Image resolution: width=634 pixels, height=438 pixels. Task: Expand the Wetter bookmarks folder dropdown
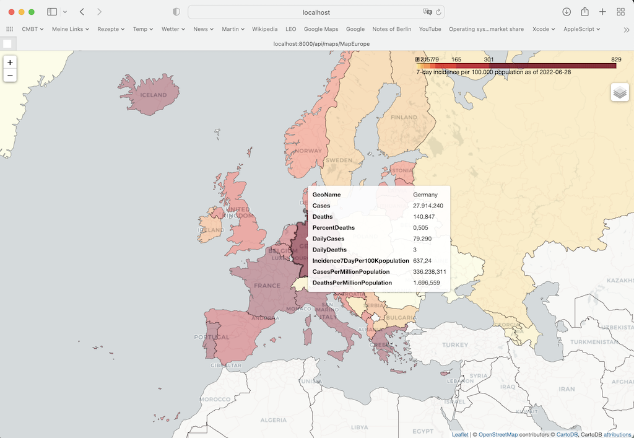coord(173,28)
